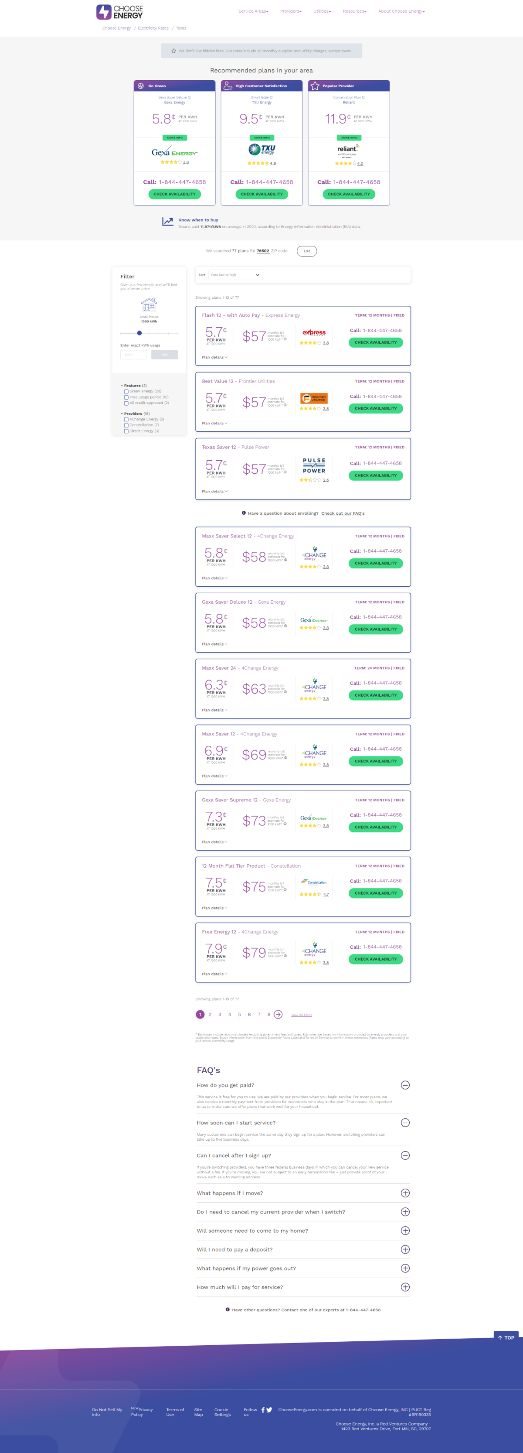Viewport: 523px width, 1453px height.
Task: Expand Plan details for Flash 12 plan
Action: [215, 357]
